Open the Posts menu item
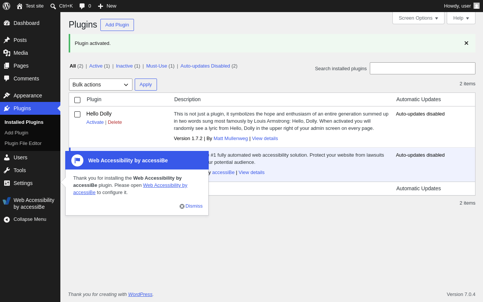Image resolution: width=483 pixels, height=302 pixels. (x=30, y=40)
